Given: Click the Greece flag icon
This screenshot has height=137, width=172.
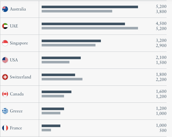Looking at the screenshot, I should coord(5,111).
